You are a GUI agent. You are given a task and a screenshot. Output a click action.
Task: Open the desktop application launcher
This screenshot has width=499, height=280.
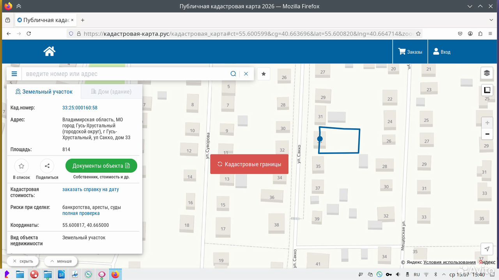tap(7, 275)
